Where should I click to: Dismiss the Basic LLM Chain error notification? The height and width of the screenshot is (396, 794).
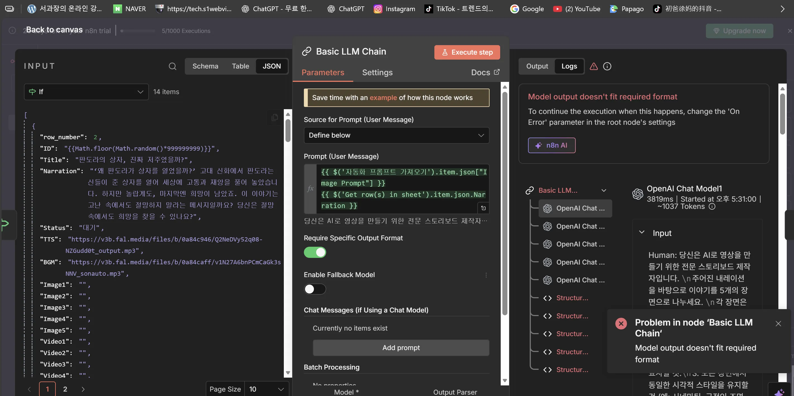coord(778,323)
